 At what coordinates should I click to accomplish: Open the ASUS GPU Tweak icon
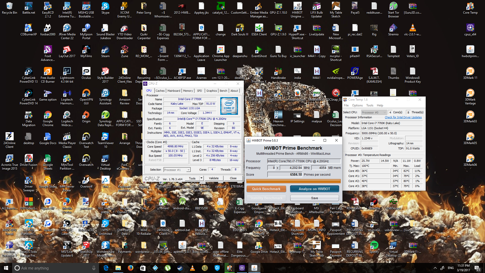click(9, 227)
